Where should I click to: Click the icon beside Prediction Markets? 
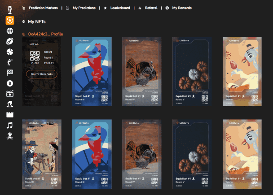(24, 8)
